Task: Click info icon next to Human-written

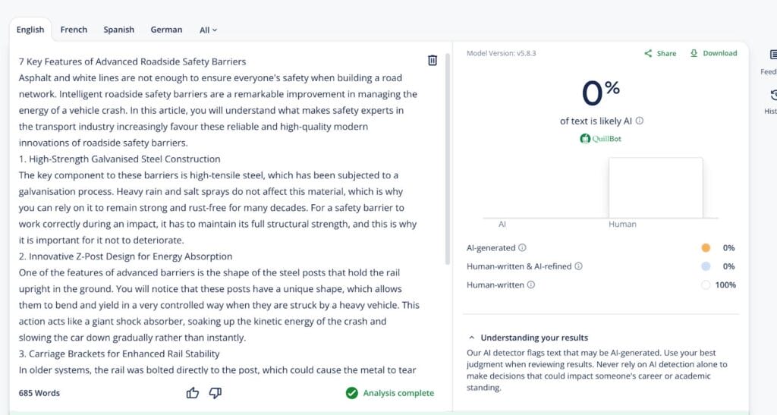Action: (x=531, y=285)
